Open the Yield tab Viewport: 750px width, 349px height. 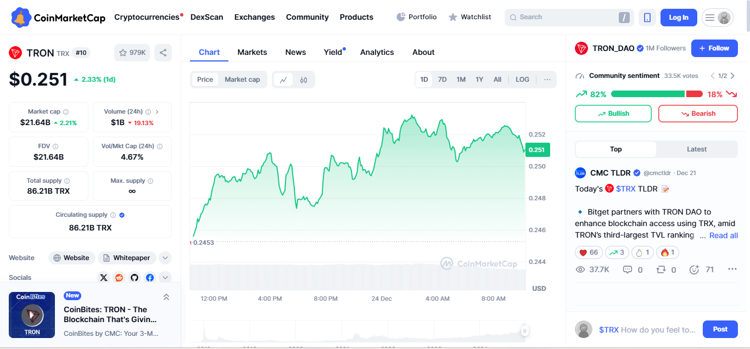(x=333, y=52)
